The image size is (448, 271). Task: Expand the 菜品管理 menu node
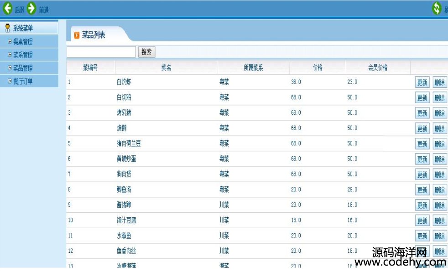tap(10, 68)
